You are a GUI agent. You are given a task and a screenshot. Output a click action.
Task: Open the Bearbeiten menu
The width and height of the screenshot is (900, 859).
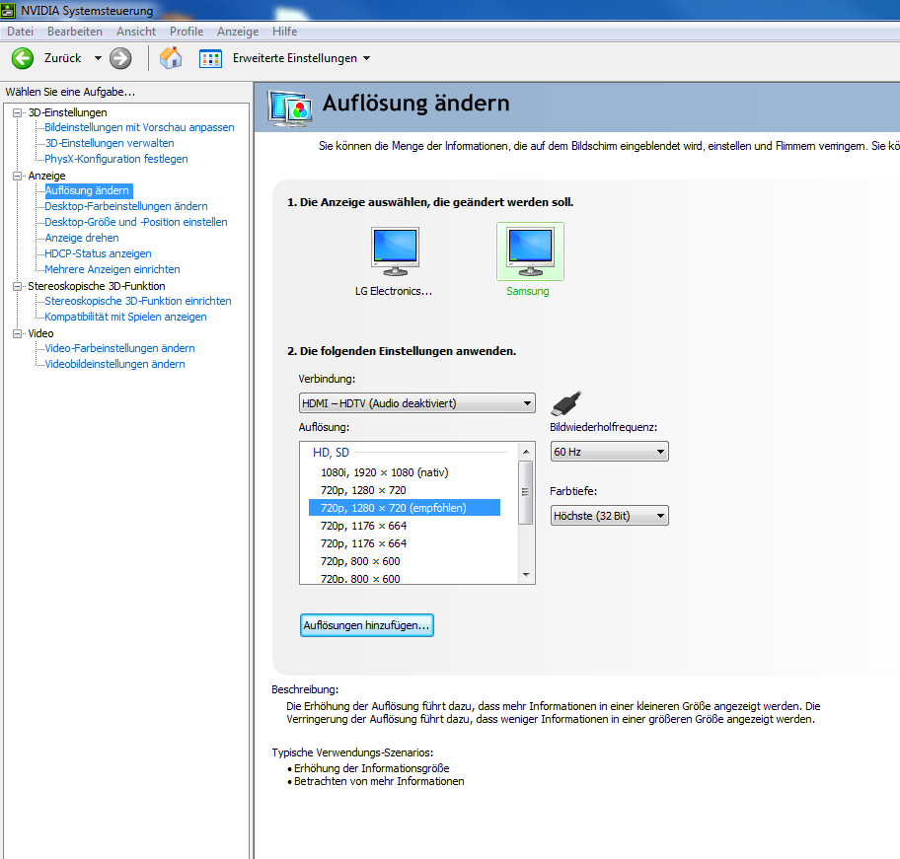click(x=75, y=32)
